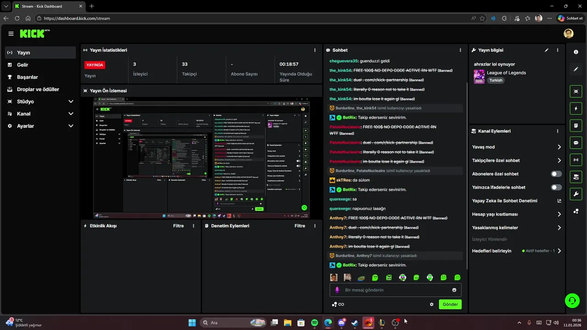Open the emoji picker in the chat input
The width and height of the screenshot is (587, 330).
click(454, 290)
